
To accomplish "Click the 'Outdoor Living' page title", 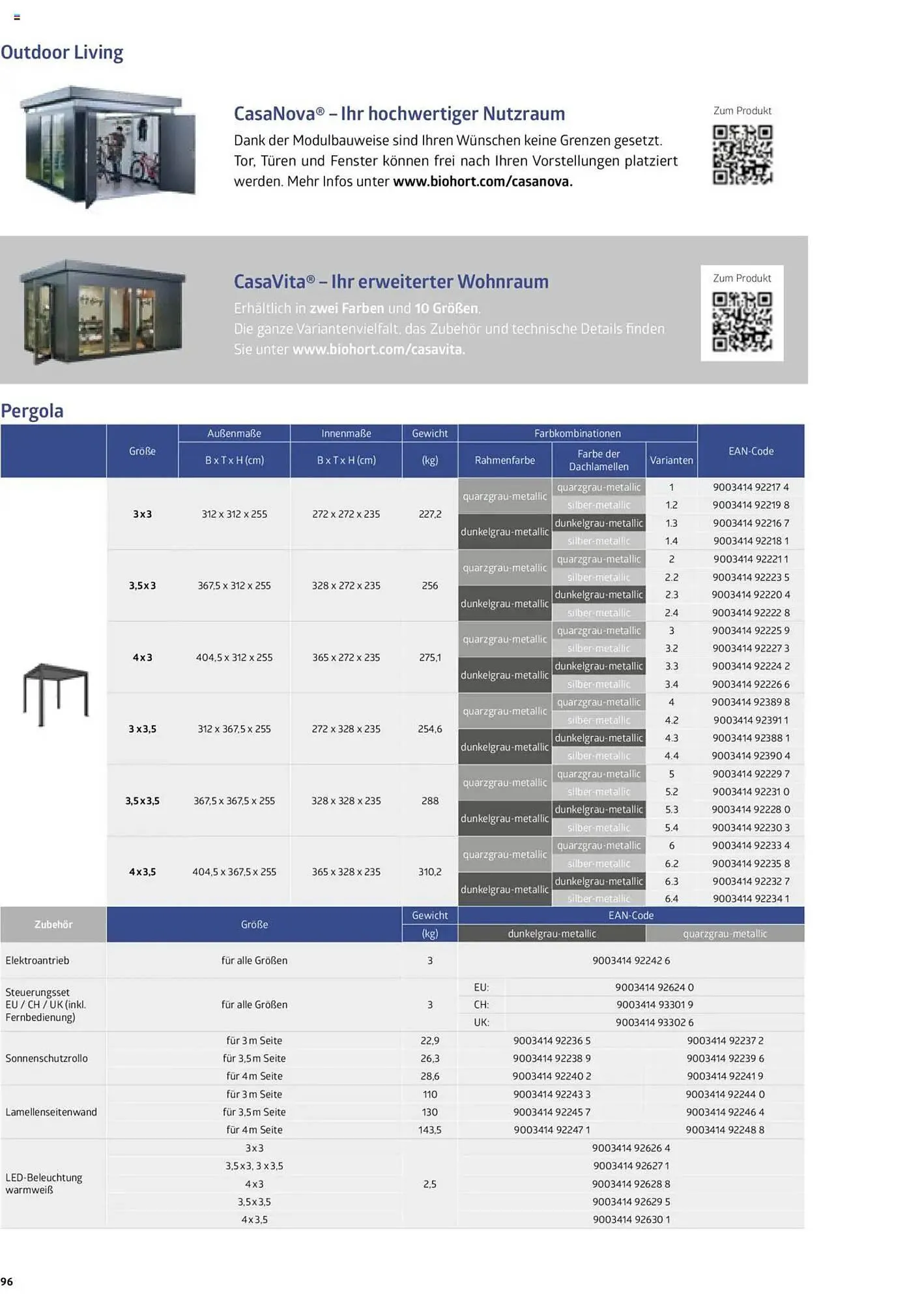I will point(62,52).
